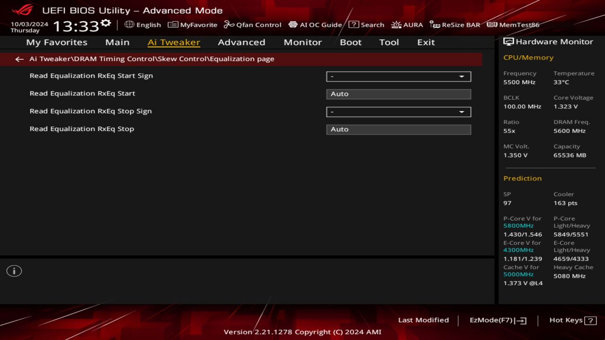The height and width of the screenshot is (340, 605).
Task: Click the Cooler score 163 pts
Action: 566,203
